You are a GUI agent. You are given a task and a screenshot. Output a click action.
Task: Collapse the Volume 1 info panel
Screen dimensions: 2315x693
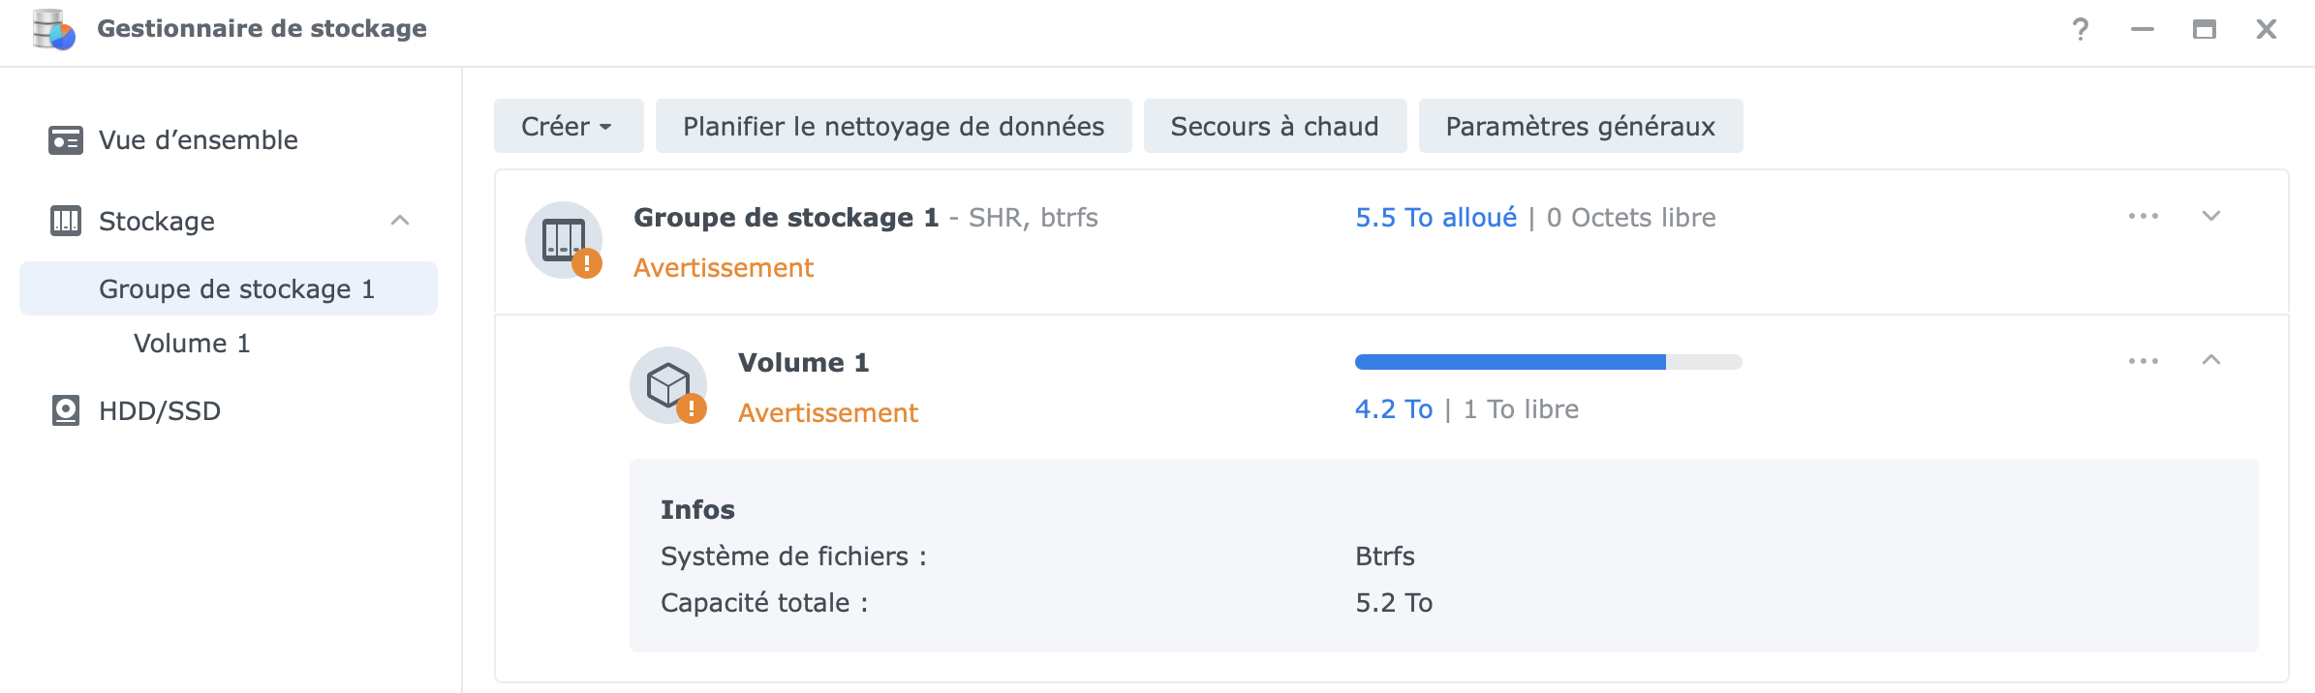pyautogui.click(x=2210, y=360)
